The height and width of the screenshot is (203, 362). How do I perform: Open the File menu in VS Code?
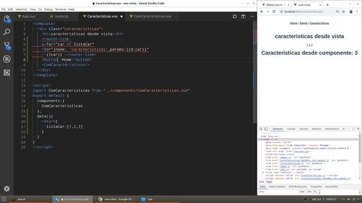coord(3,10)
